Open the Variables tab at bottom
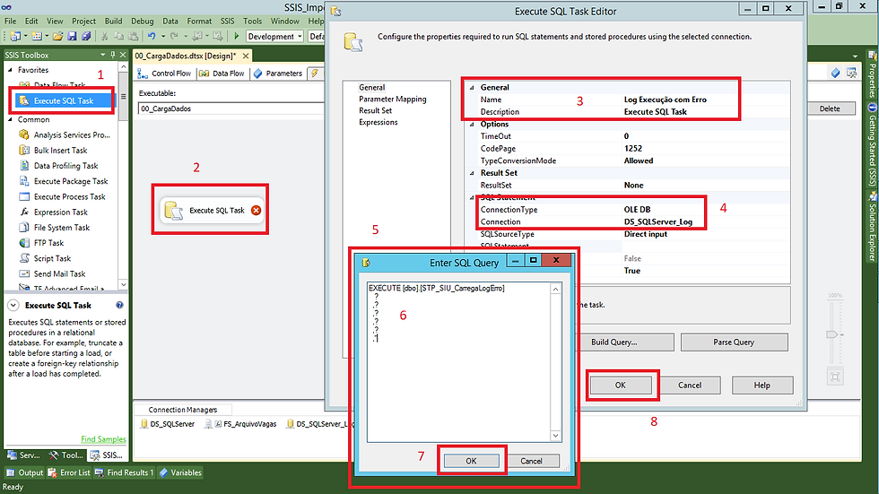Image resolution: width=879 pixels, height=494 pixels. 180,472
